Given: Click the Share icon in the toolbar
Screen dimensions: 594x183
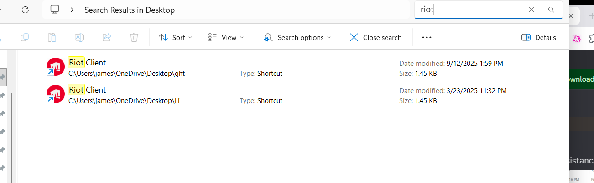Looking at the screenshot, I should tap(107, 38).
